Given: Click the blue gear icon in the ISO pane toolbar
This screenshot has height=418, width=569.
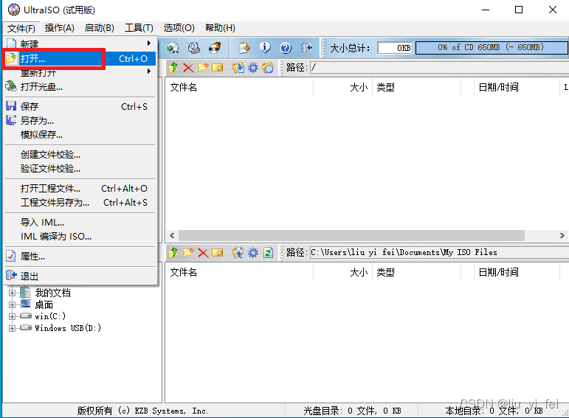Looking at the screenshot, I should click(253, 67).
